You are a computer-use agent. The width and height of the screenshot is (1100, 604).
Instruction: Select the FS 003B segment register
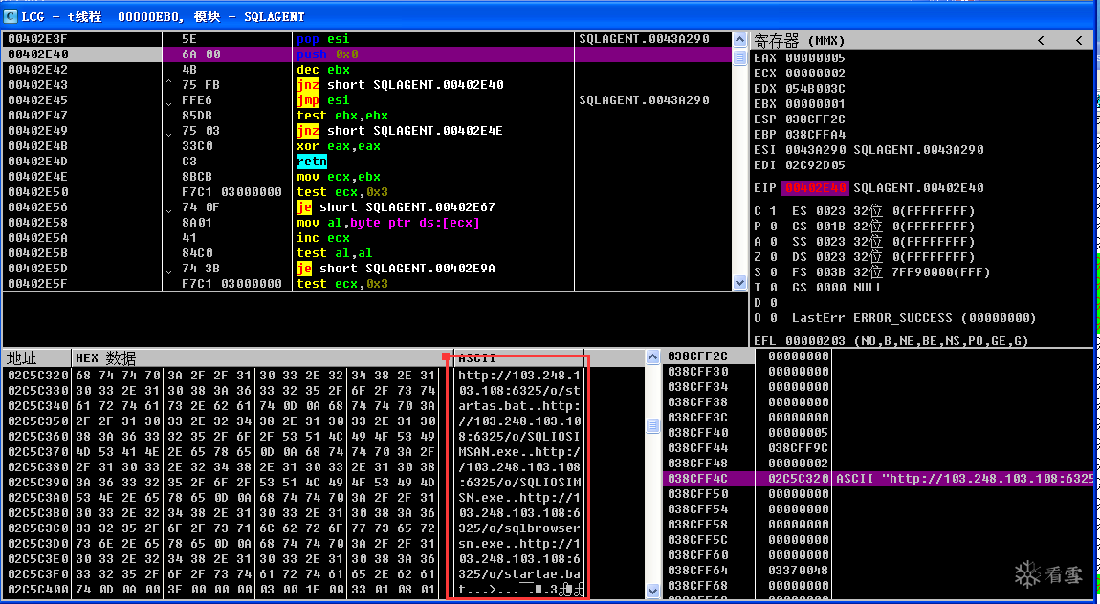click(x=891, y=271)
